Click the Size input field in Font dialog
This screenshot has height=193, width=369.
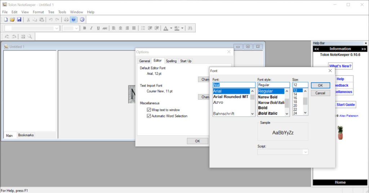coord(300,85)
